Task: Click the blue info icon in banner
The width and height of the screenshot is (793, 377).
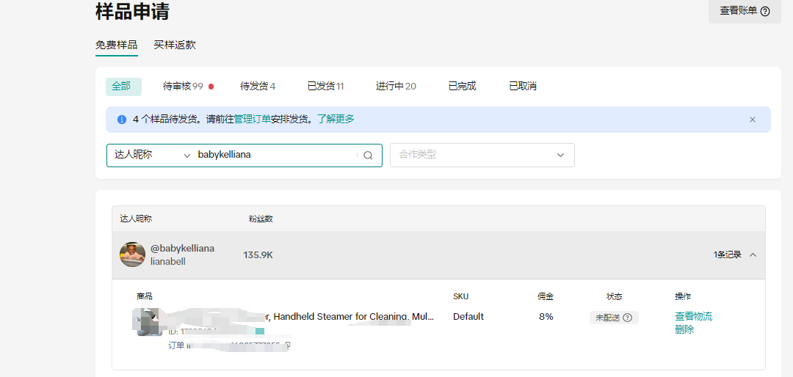Action: pyautogui.click(x=122, y=120)
